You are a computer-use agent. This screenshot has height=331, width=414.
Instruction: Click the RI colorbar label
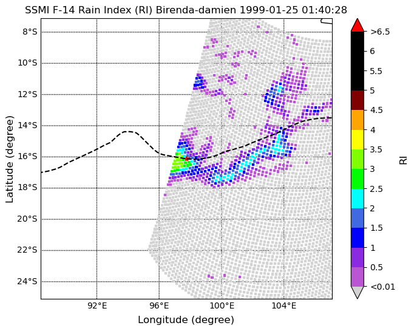(x=403, y=160)
